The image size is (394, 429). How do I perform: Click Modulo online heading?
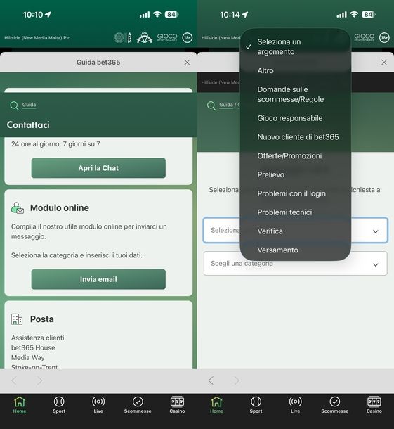(60, 208)
